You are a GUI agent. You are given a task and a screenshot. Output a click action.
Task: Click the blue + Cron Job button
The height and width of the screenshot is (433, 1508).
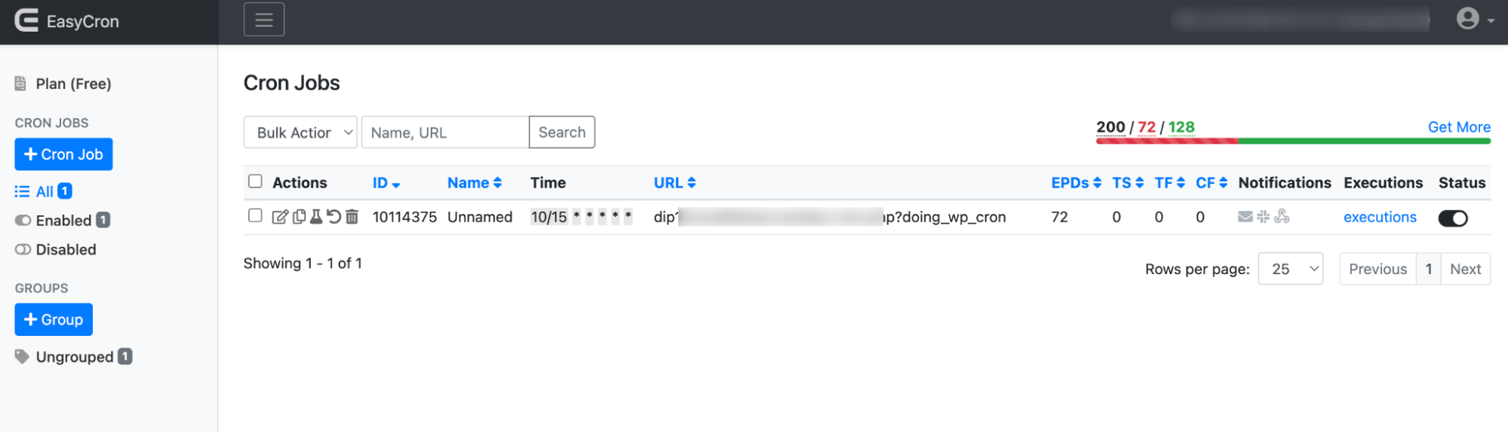point(63,154)
